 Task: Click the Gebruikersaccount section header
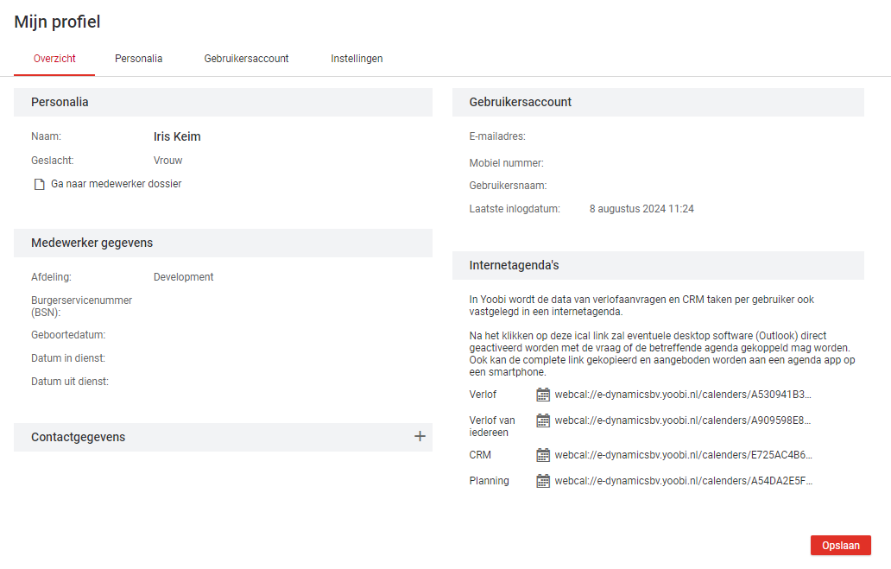(x=658, y=103)
